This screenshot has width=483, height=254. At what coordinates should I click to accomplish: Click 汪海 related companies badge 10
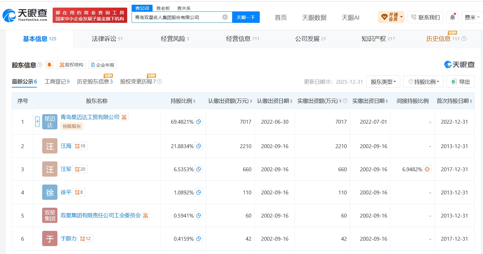(x=80, y=146)
